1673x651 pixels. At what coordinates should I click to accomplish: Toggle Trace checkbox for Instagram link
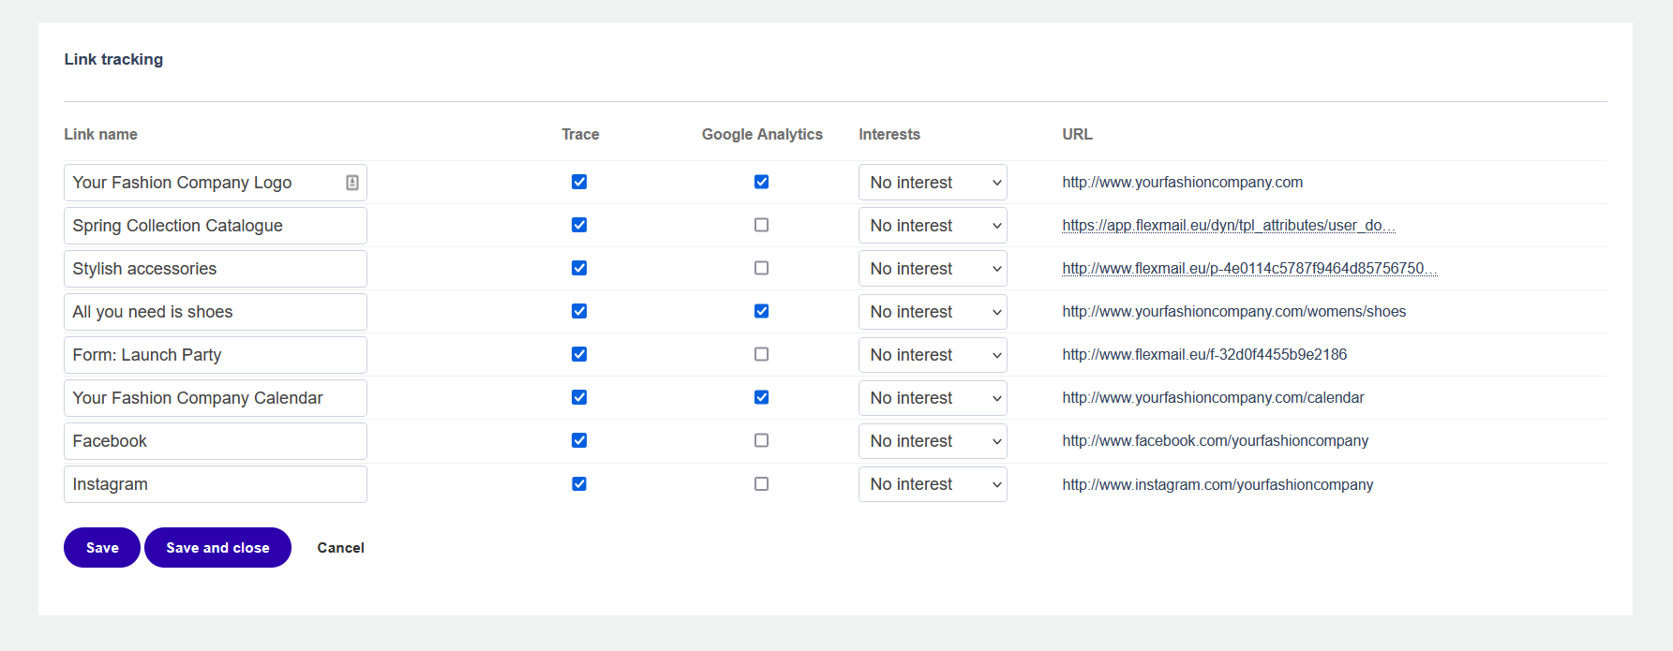[579, 484]
